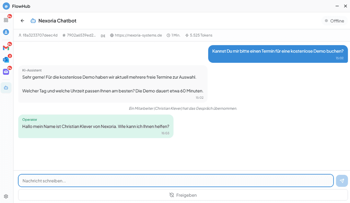Open Outlook from the sidebar
350x203 pixels.
pos(6,60)
